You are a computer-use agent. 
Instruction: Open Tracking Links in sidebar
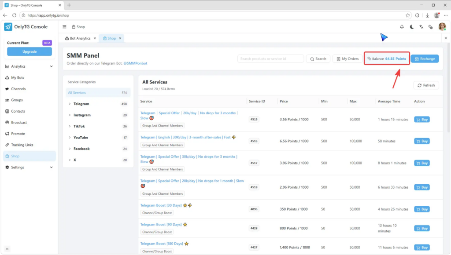30,145
